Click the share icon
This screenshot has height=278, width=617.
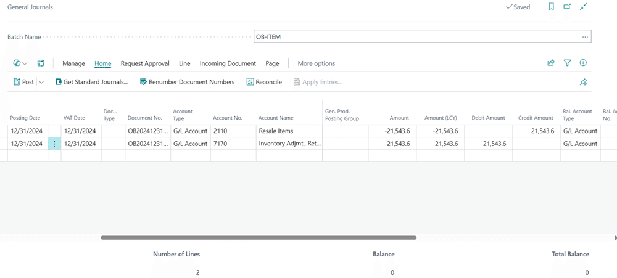pyautogui.click(x=551, y=63)
